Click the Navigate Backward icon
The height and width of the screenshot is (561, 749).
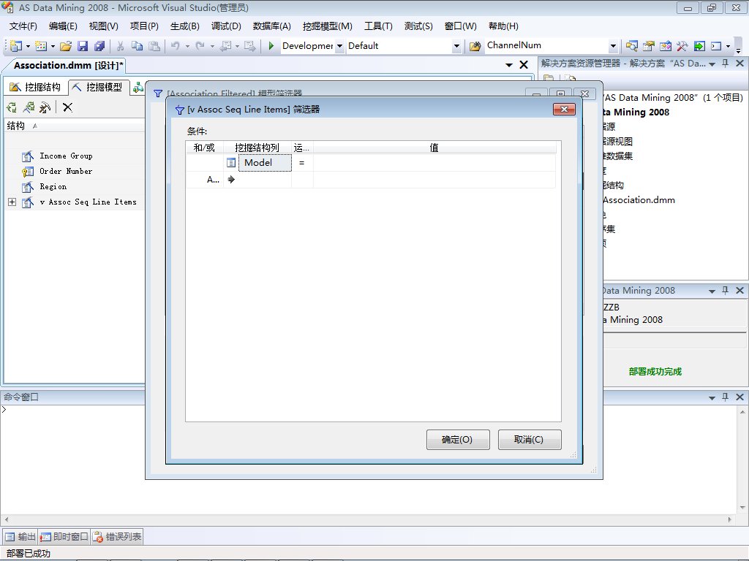pyautogui.click(x=225, y=46)
